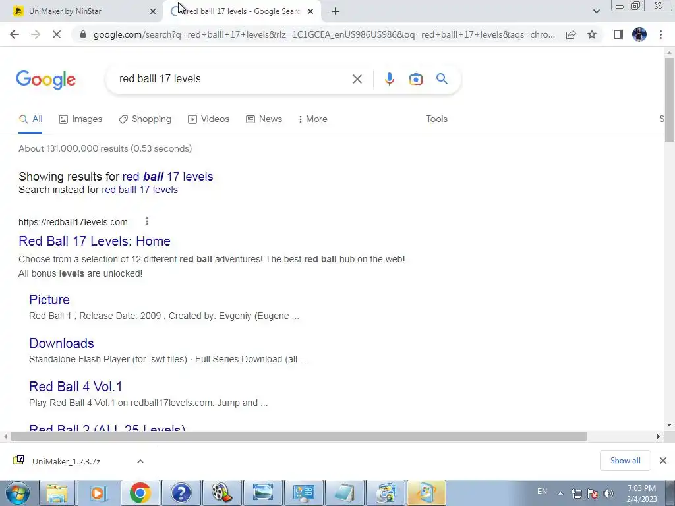Click the EN language indicator
The height and width of the screenshot is (506, 675).
click(542, 492)
